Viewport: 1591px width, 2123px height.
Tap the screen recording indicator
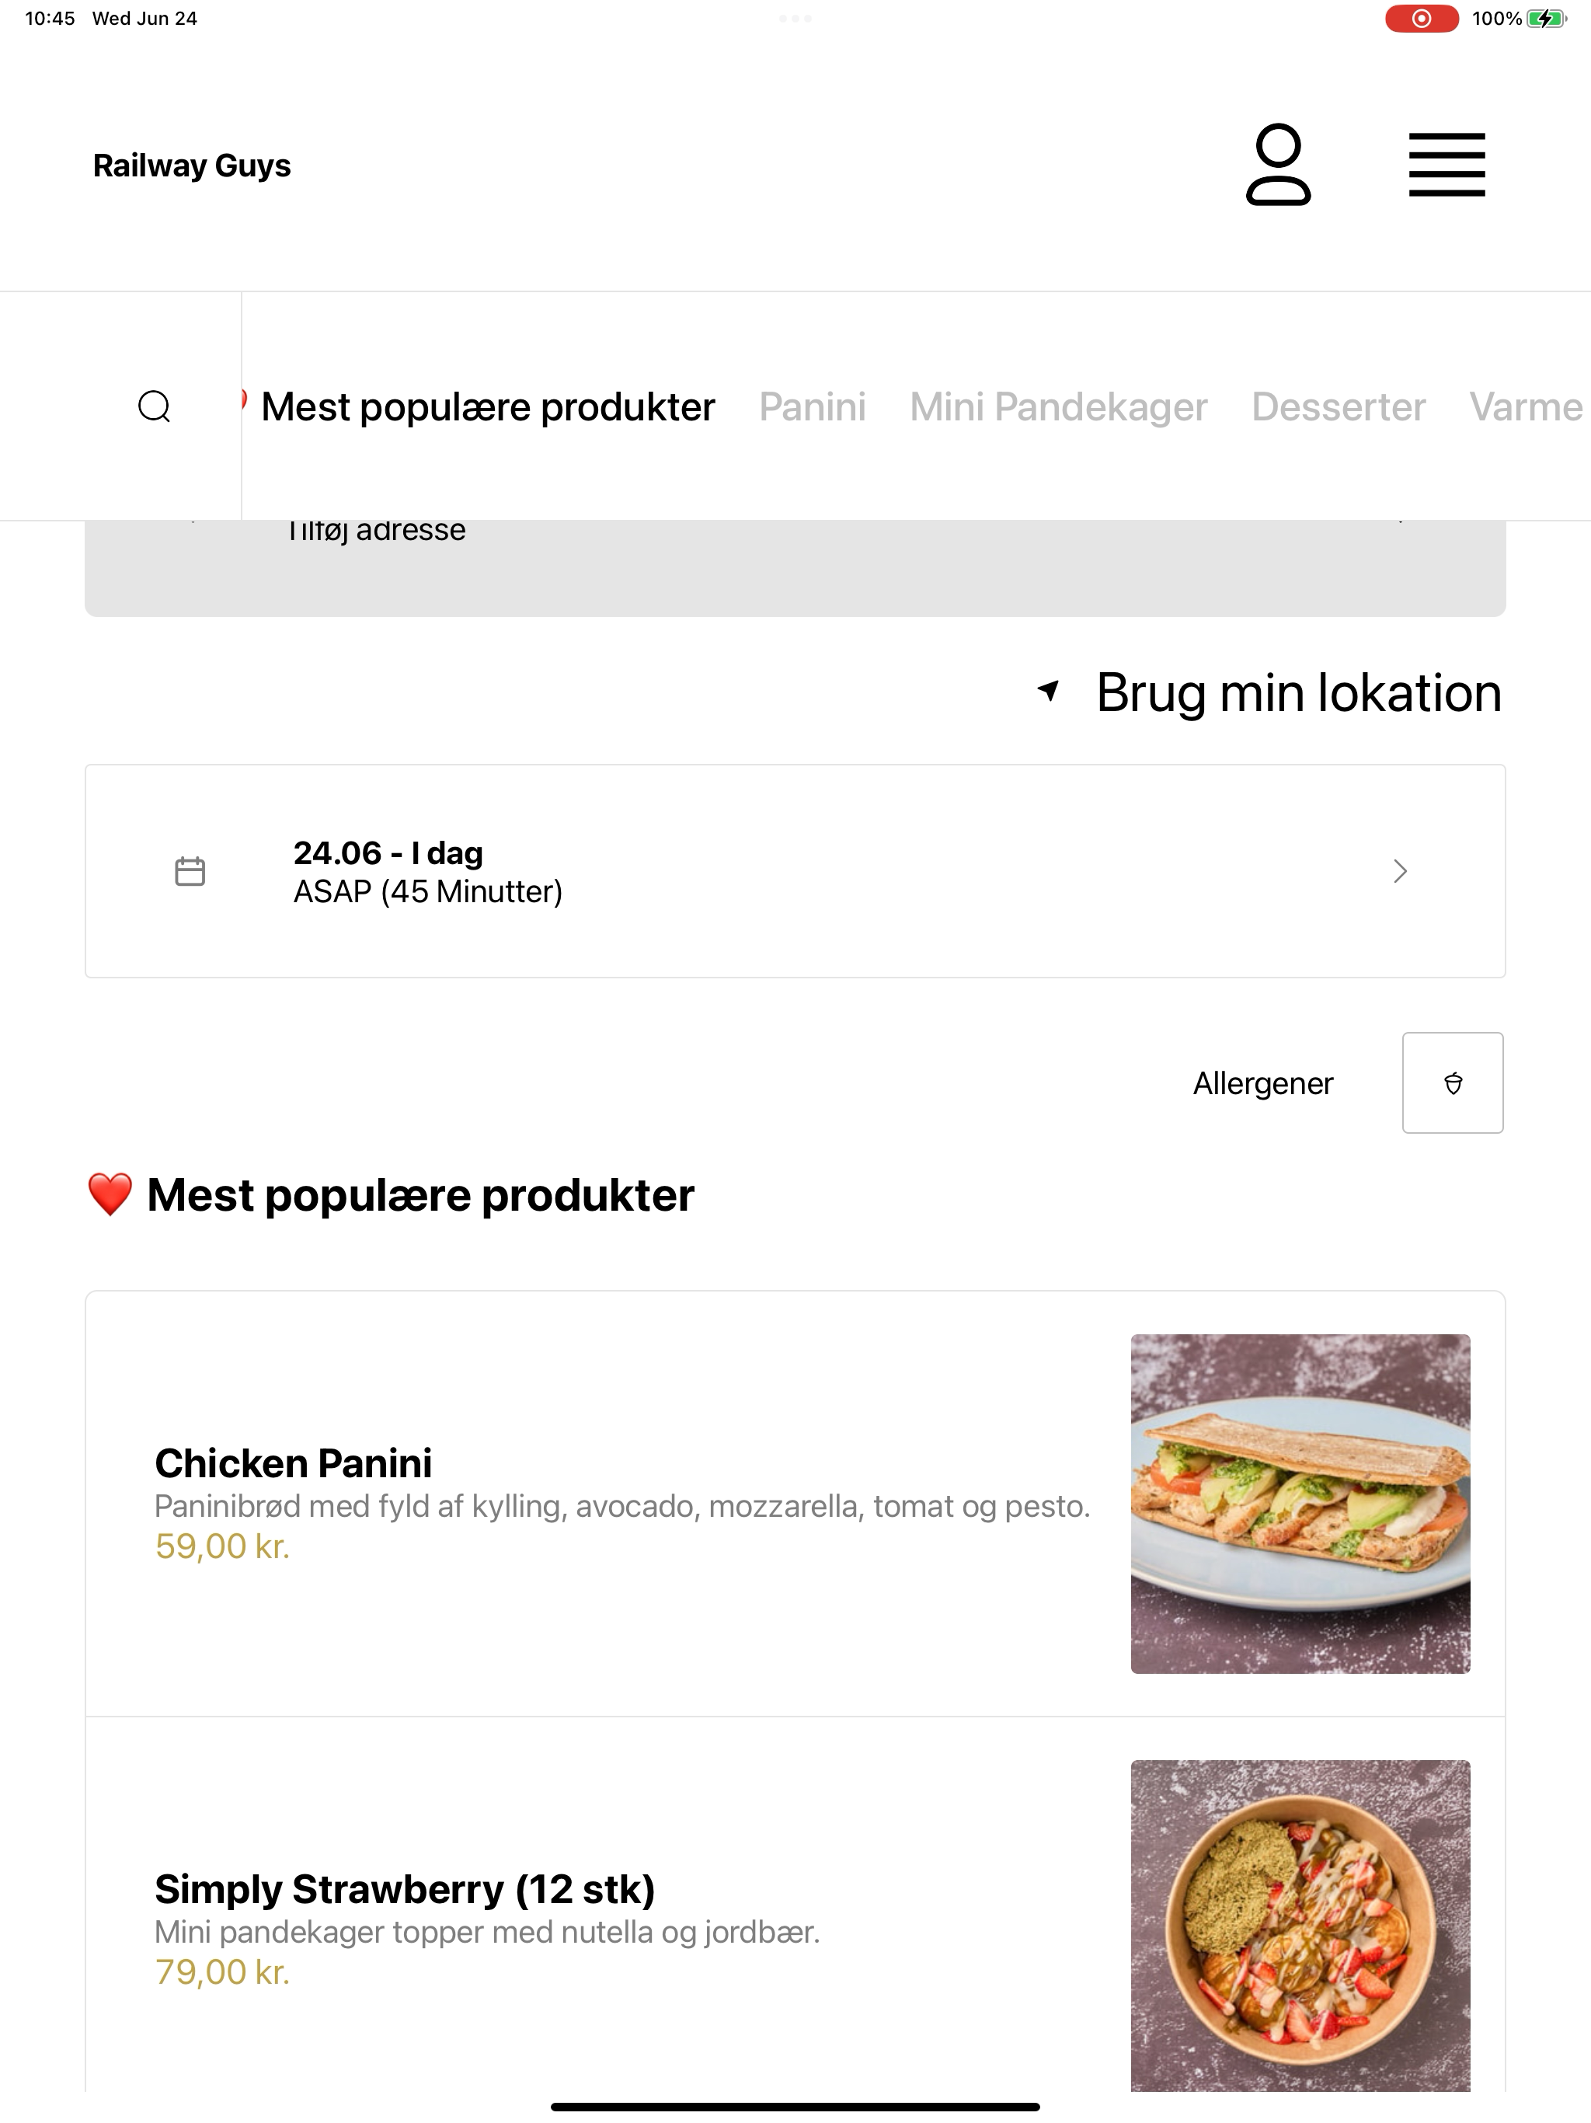1421,18
